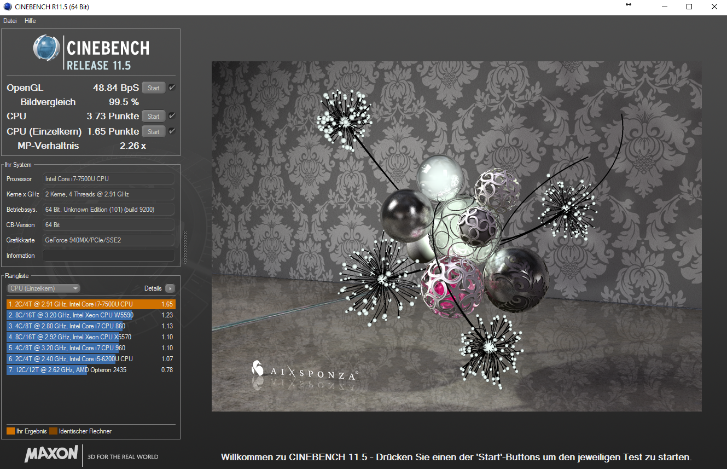Image resolution: width=727 pixels, height=469 pixels.
Task: Start the OpenGL benchmark
Action: (154, 88)
